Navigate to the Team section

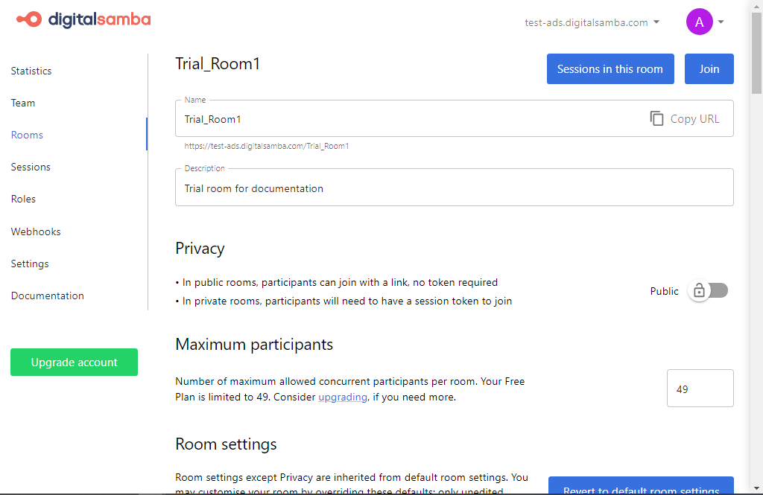(x=22, y=103)
